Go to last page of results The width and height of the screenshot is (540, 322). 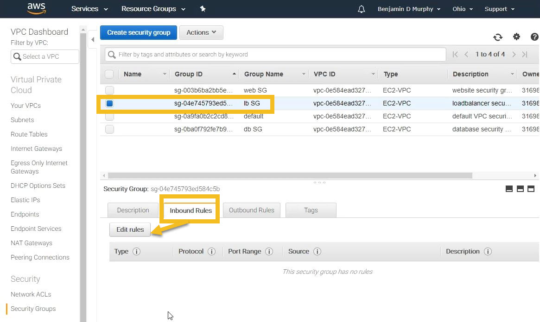(525, 54)
